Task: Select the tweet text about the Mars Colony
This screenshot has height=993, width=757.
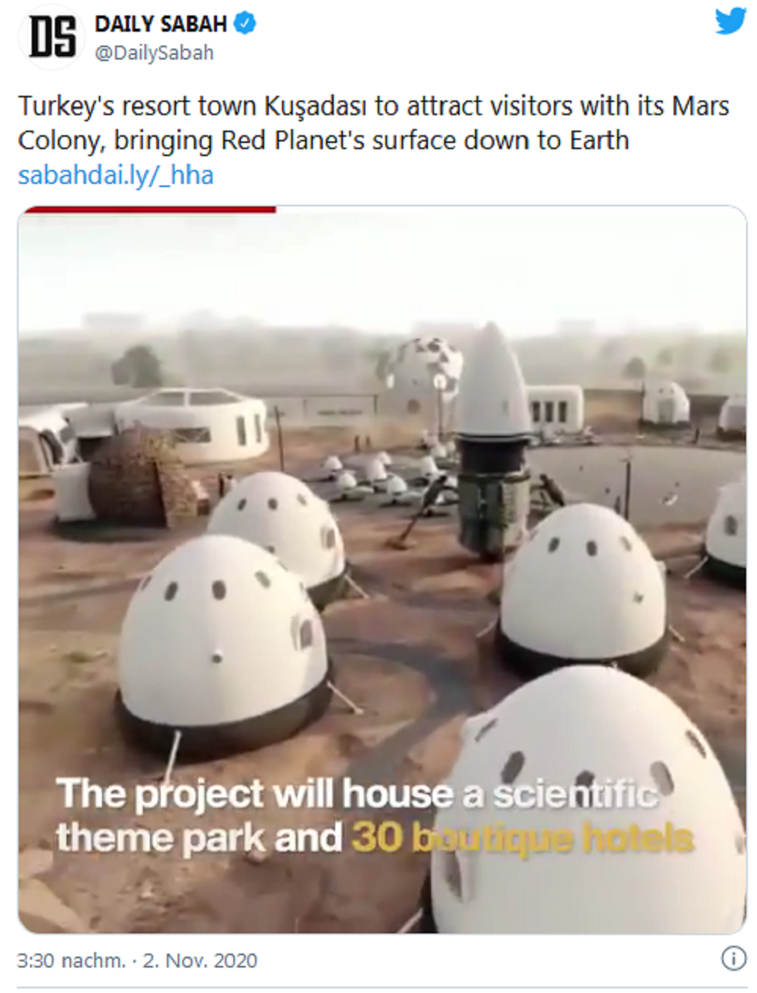Action: [373, 123]
